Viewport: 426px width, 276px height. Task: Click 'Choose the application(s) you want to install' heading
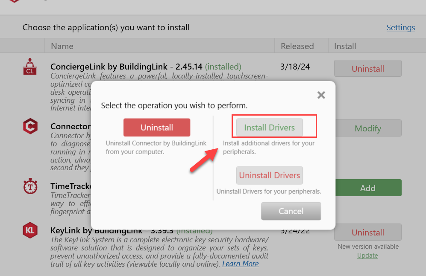tap(106, 27)
